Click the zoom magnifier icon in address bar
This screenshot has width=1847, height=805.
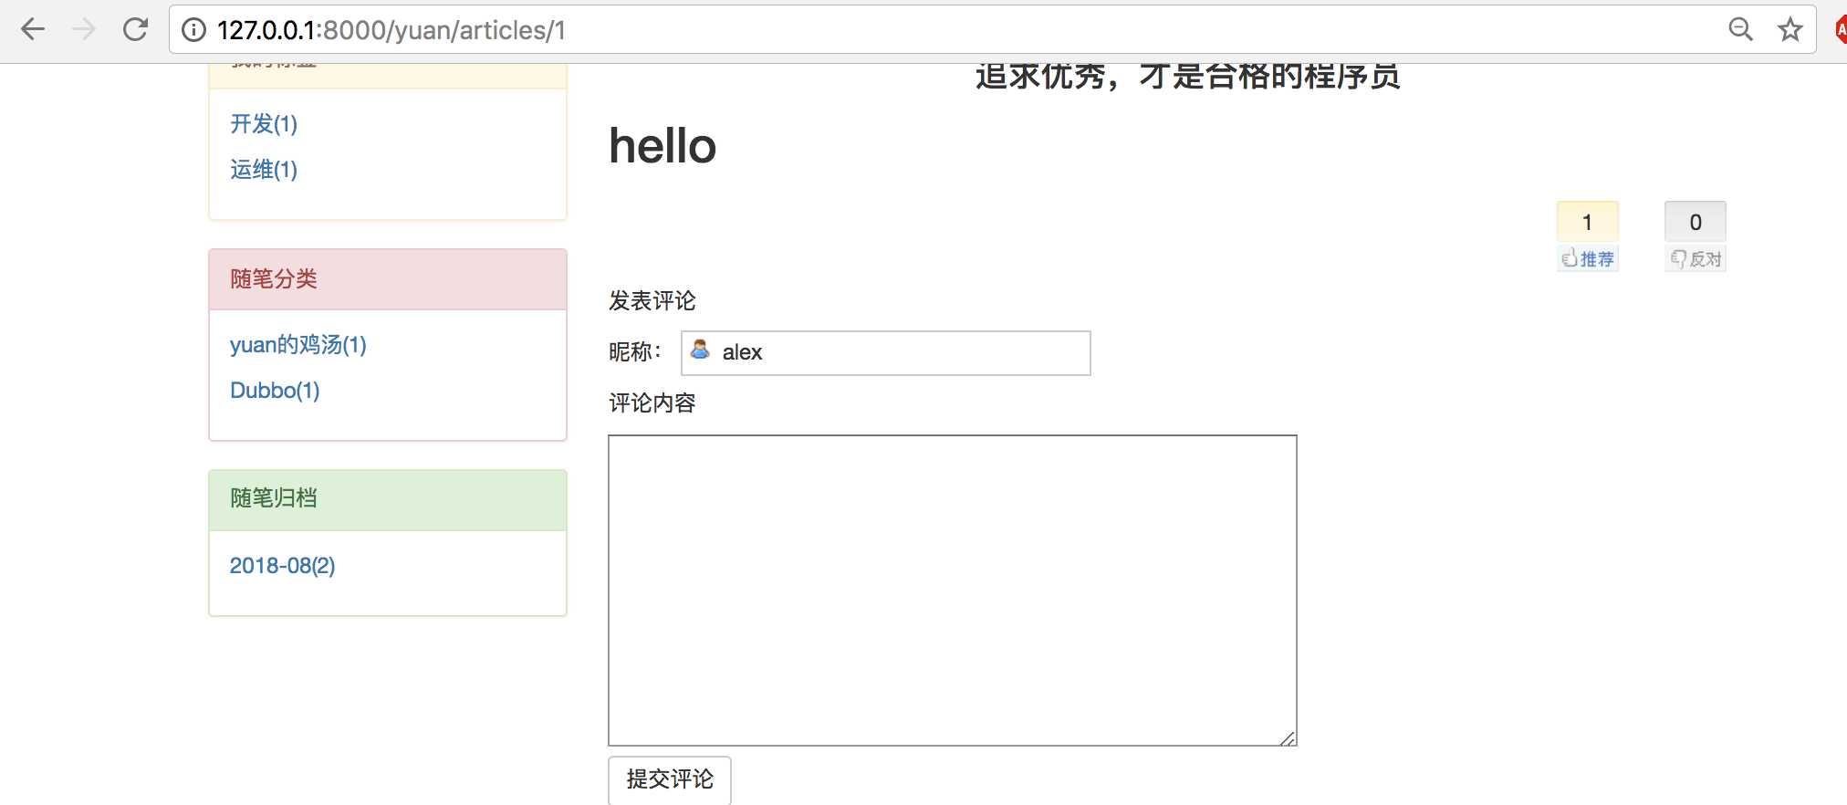pyautogui.click(x=1740, y=30)
